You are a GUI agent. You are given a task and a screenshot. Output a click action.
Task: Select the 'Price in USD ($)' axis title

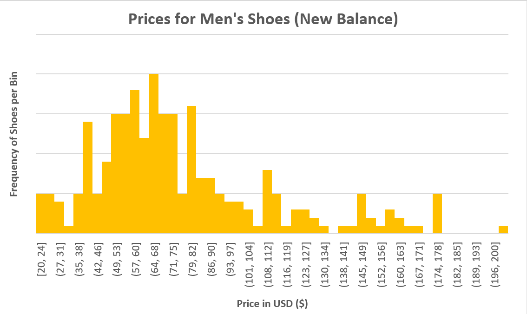[x=272, y=304]
